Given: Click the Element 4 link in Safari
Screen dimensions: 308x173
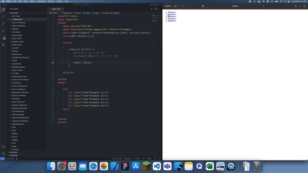Looking at the screenshot, I should coord(172,19).
